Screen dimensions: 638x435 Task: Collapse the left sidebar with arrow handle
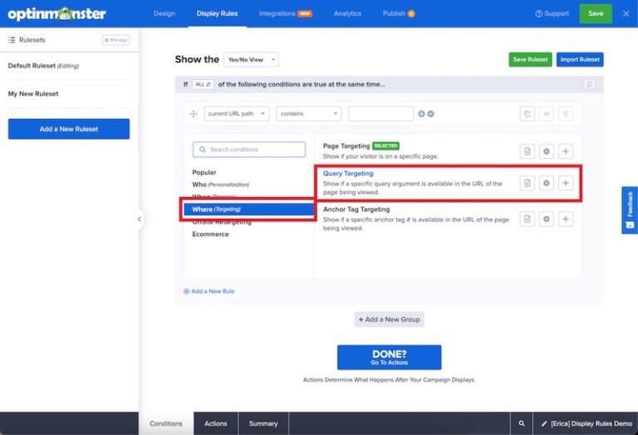(x=140, y=220)
